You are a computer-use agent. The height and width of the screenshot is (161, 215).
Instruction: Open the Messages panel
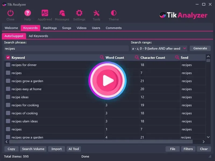tap(62, 13)
